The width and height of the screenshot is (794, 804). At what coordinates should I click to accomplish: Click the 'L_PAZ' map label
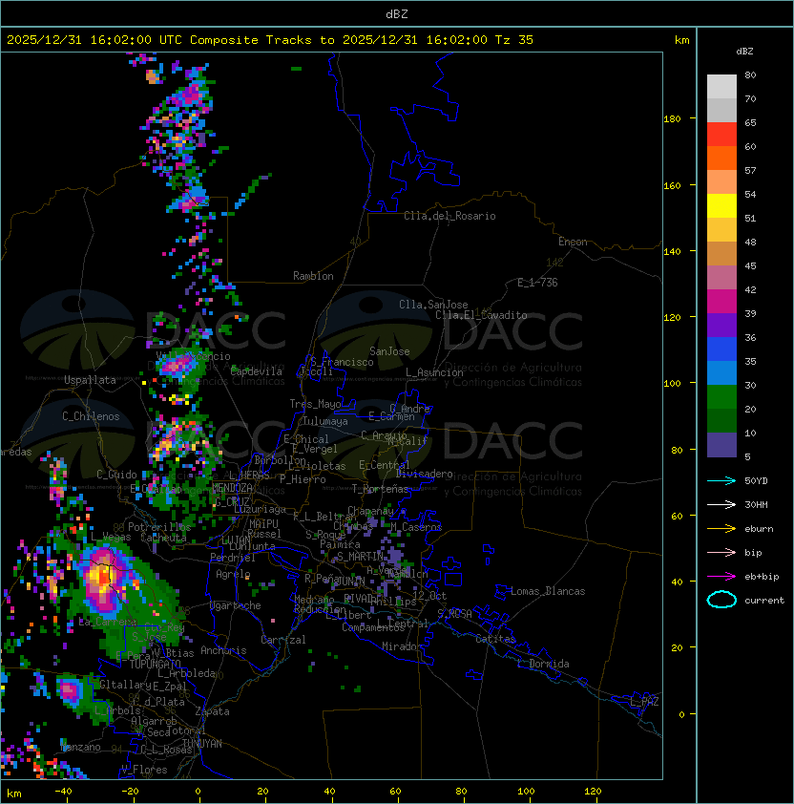tap(644, 702)
